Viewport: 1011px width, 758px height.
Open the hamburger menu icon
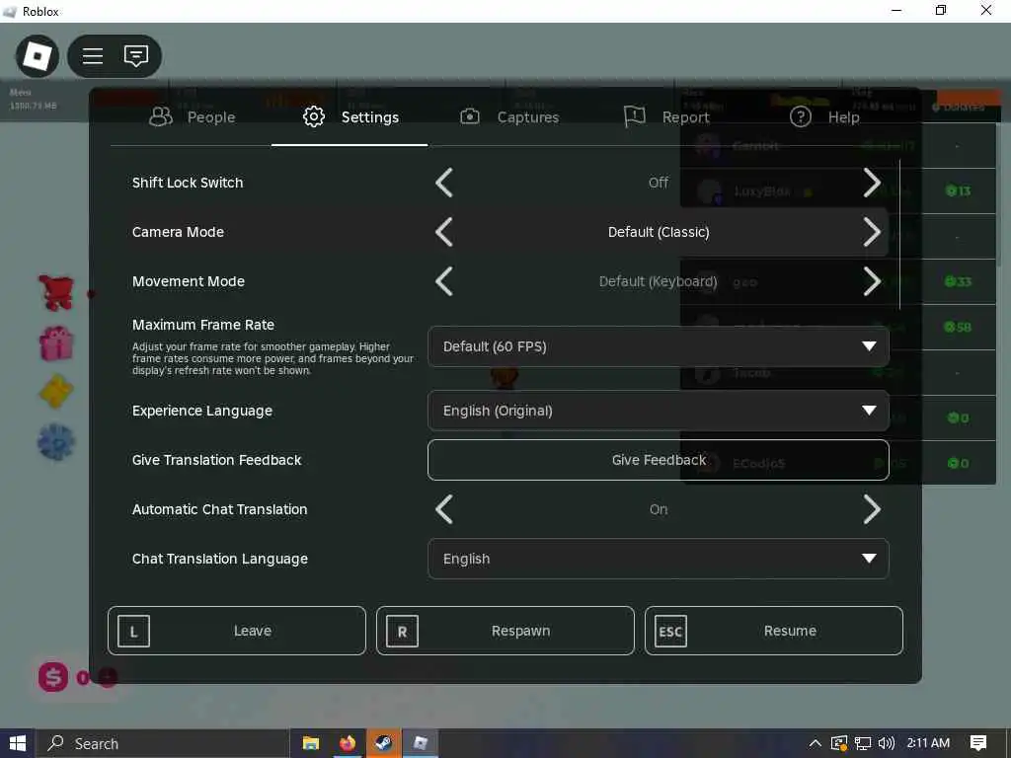tap(93, 56)
